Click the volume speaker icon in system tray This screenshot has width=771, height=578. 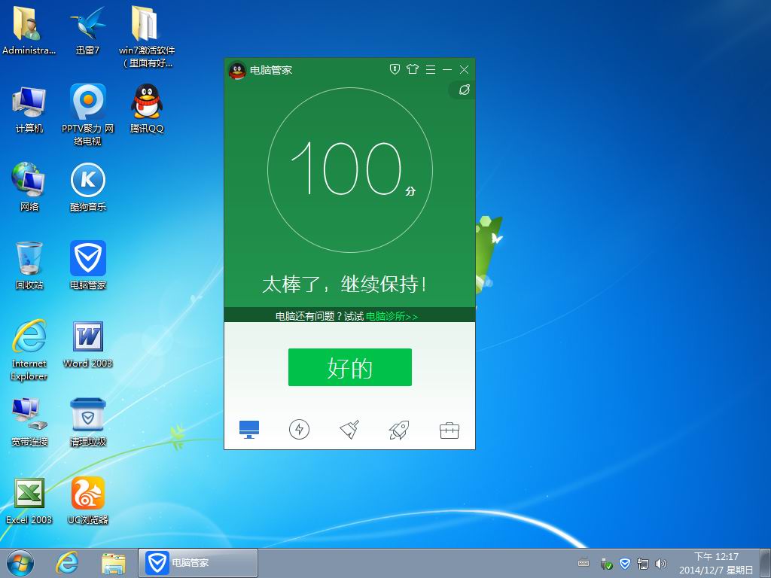click(661, 563)
